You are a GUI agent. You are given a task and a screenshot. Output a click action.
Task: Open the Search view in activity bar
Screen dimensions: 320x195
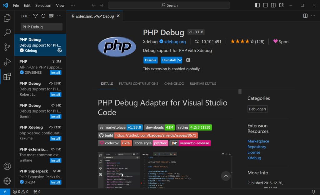[7, 32]
